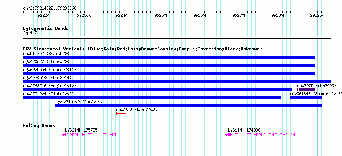The height and width of the screenshot is (156, 342).
Task: Click the 2q11.2 band label
Action: 30,33
